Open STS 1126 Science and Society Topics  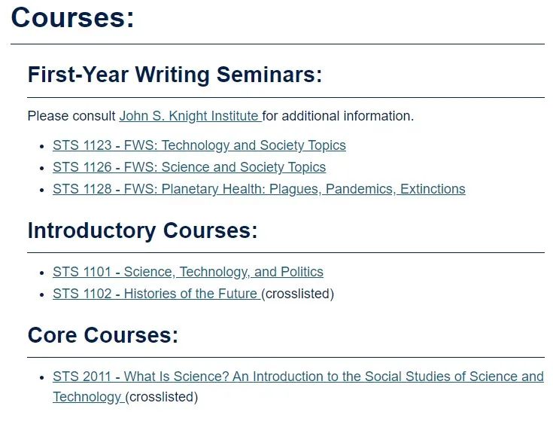click(190, 167)
